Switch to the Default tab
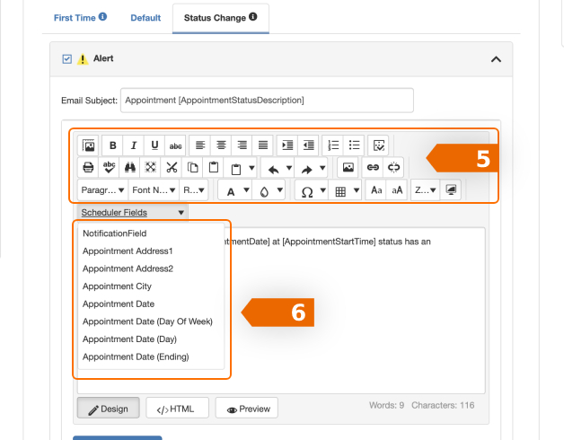 pyautogui.click(x=145, y=17)
